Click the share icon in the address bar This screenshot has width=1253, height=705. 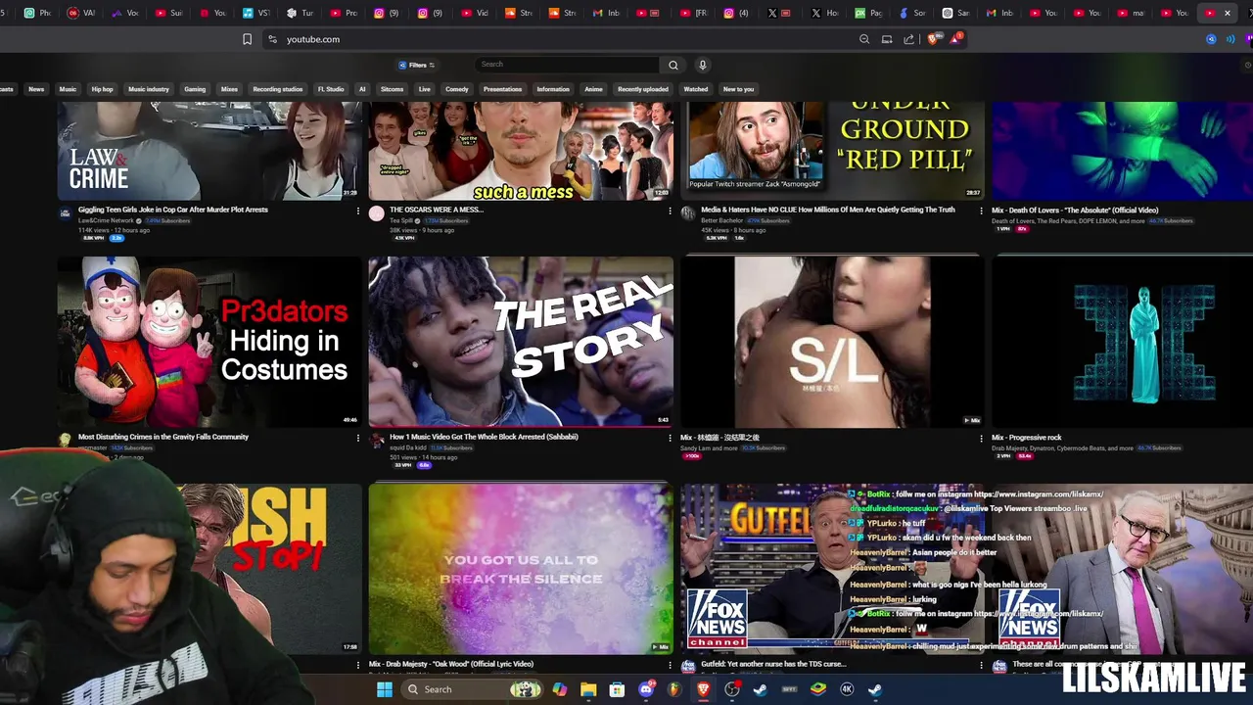pyautogui.click(x=908, y=39)
